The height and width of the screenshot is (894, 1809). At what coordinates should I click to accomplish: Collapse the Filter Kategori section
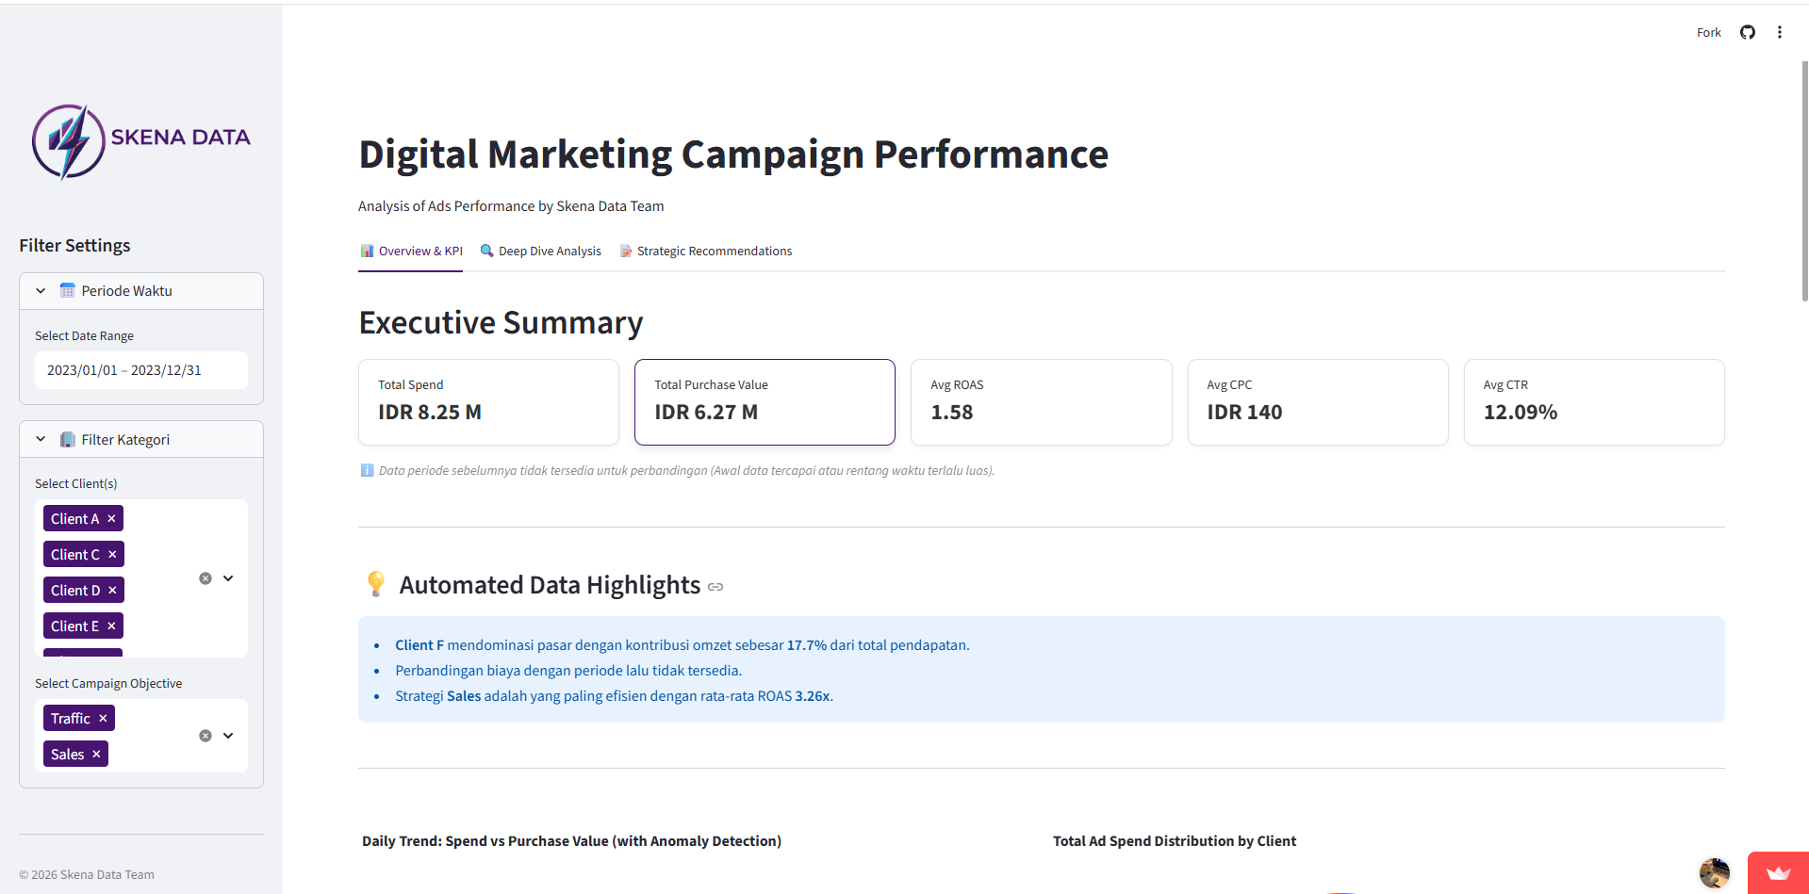(x=40, y=439)
